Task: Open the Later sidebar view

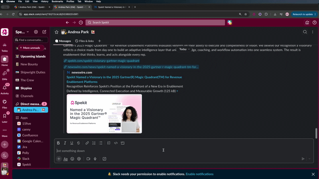Action: coord(4,118)
